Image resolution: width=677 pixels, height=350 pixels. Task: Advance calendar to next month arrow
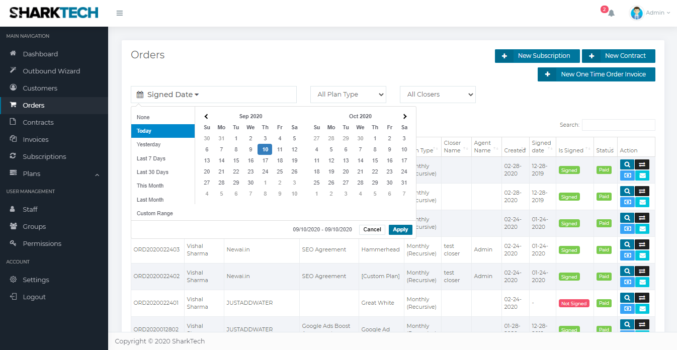pyautogui.click(x=405, y=117)
